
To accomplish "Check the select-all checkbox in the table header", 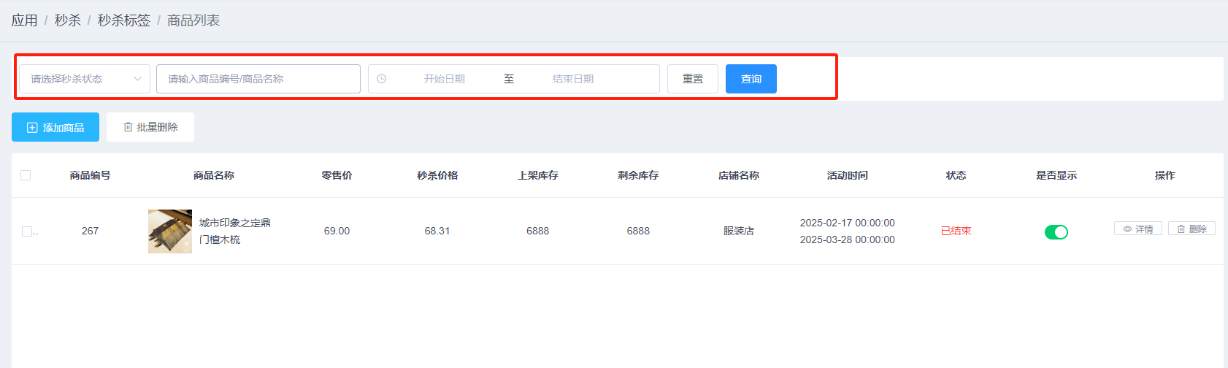I will pyautogui.click(x=26, y=175).
